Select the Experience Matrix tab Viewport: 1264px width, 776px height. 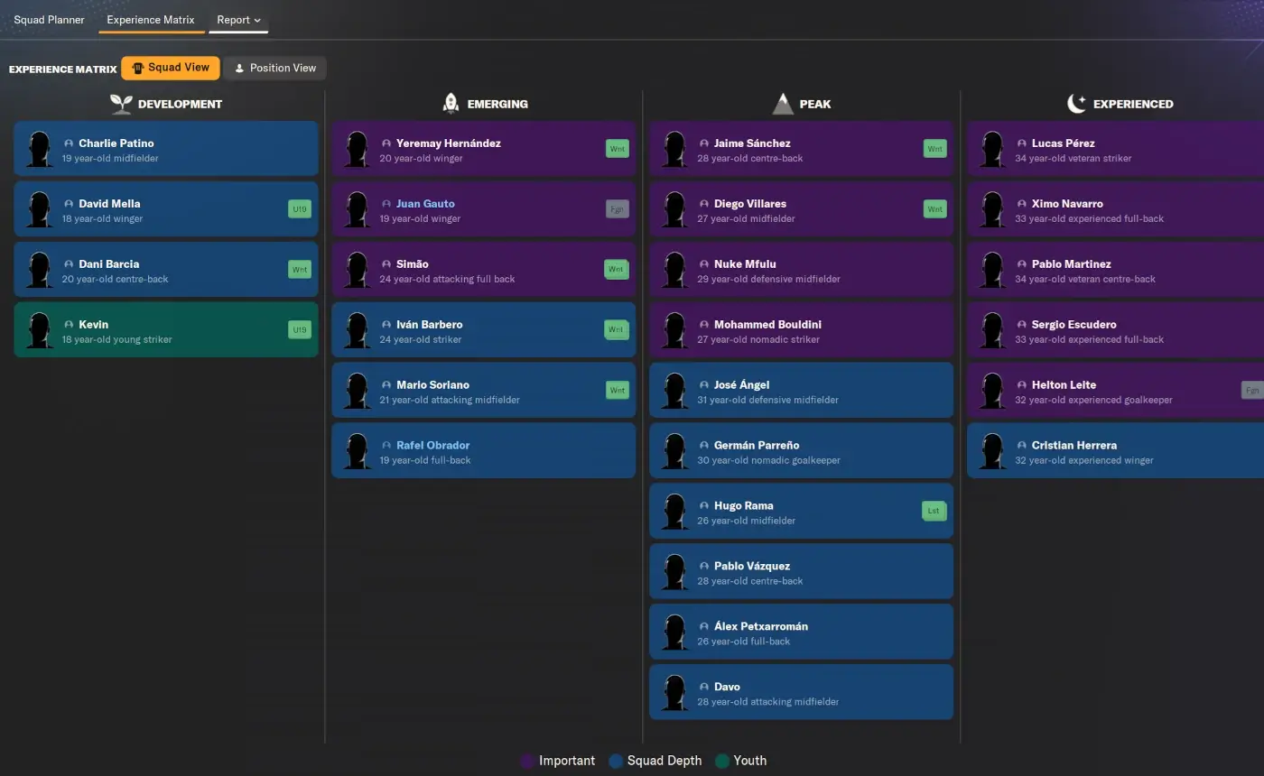coord(151,20)
